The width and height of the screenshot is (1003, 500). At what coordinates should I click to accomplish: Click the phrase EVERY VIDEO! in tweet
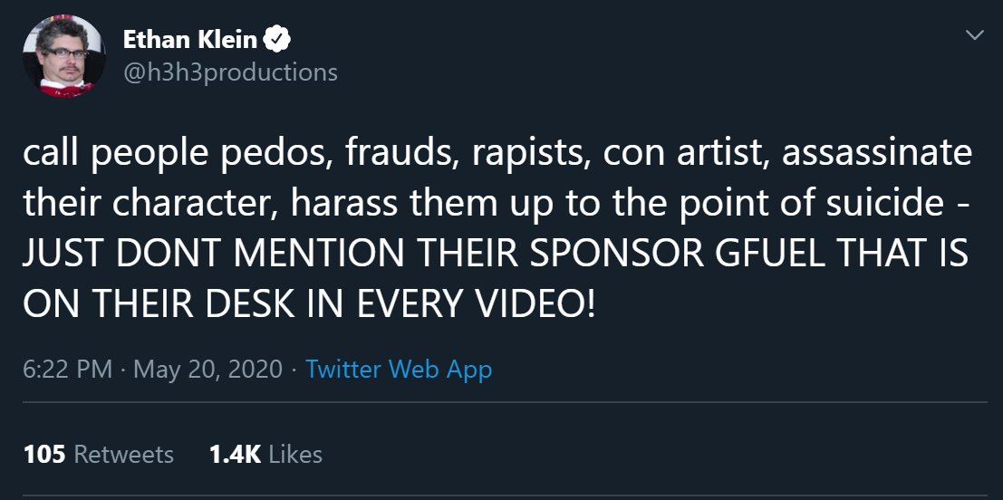tap(476, 304)
